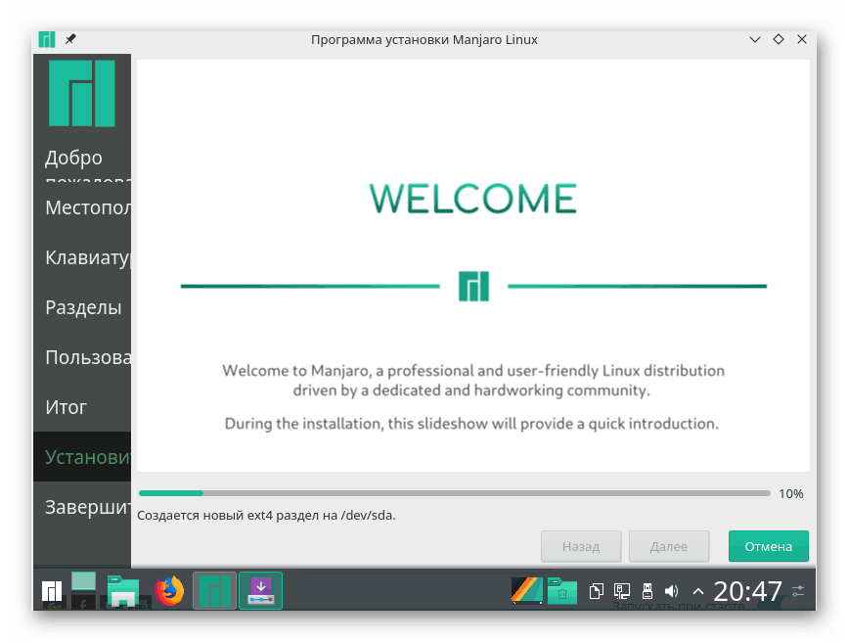The image size is (848, 642).
Task: Select the 'Местоположение' sidebar step
Action: coord(82,207)
